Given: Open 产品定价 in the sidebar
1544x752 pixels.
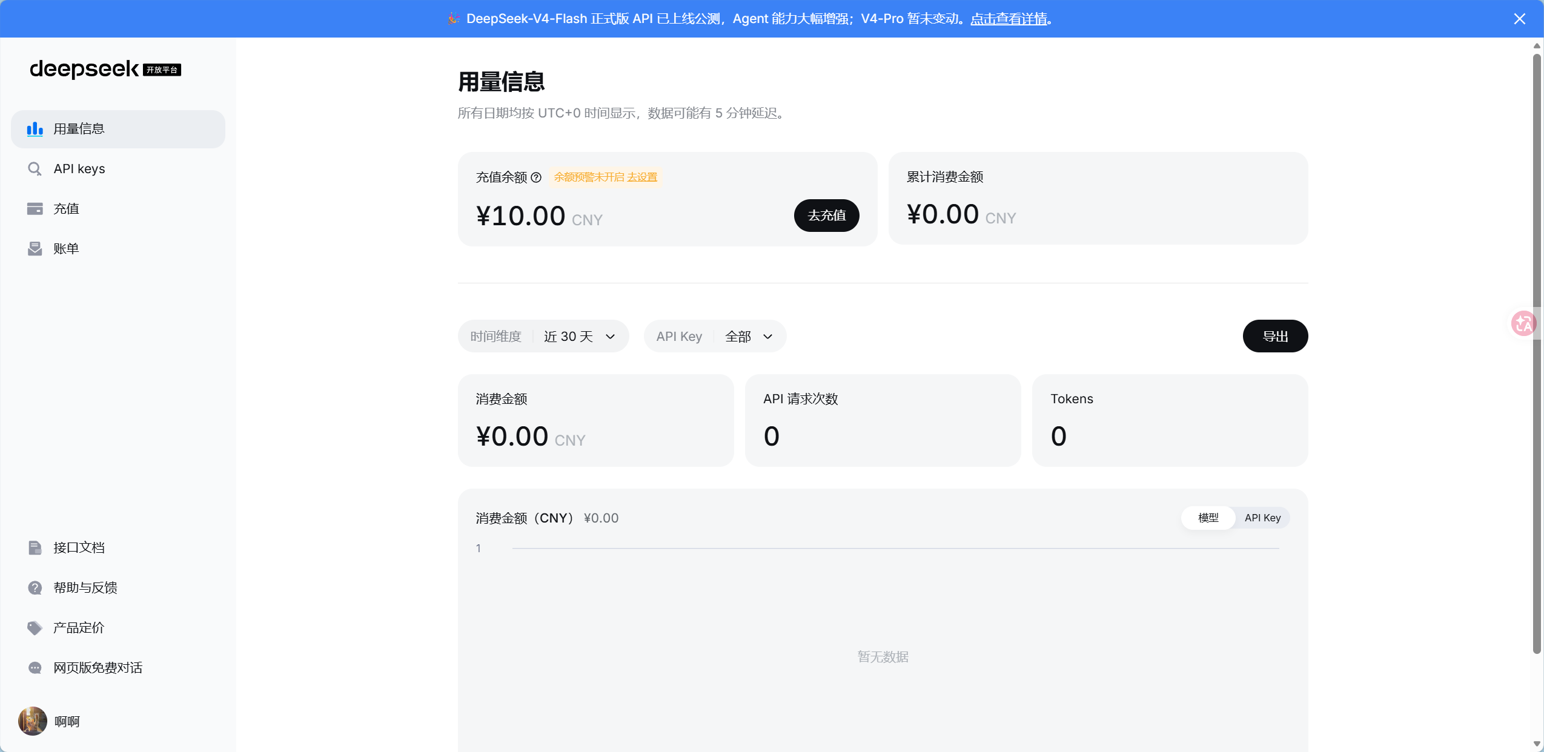Looking at the screenshot, I should pos(118,628).
